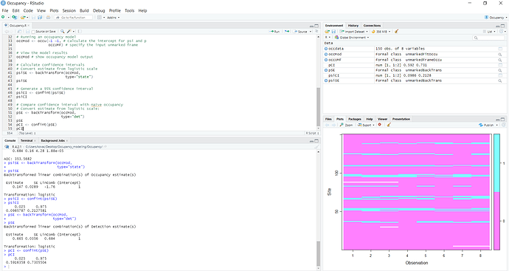Minimize the console pane
Image resolution: width=509 pixels, height=271 pixels.
pos(311,141)
